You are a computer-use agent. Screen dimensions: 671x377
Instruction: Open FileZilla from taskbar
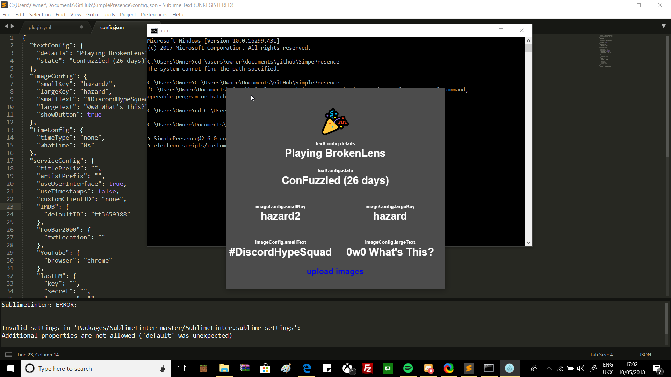(x=368, y=368)
